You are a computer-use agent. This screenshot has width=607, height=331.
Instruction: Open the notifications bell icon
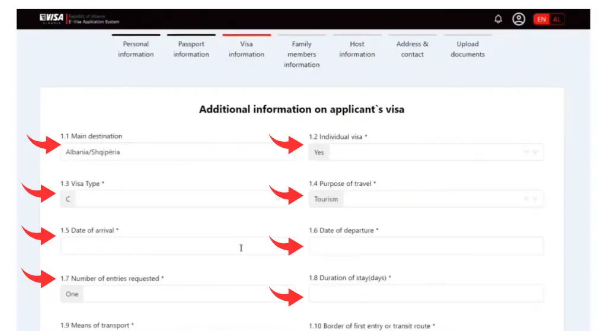498,19
